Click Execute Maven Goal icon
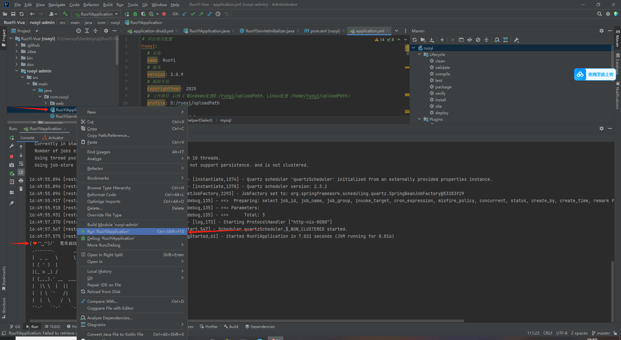 click(x=461, y=40)
